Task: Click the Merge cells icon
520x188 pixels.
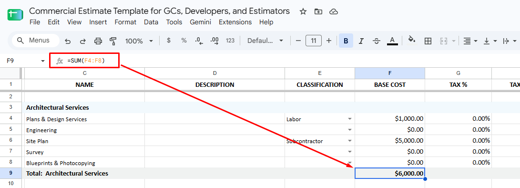Action: [443, 41]
